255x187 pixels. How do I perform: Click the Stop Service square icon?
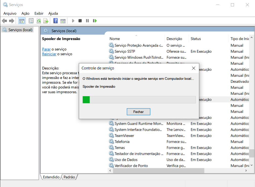(x=80, y=21)
